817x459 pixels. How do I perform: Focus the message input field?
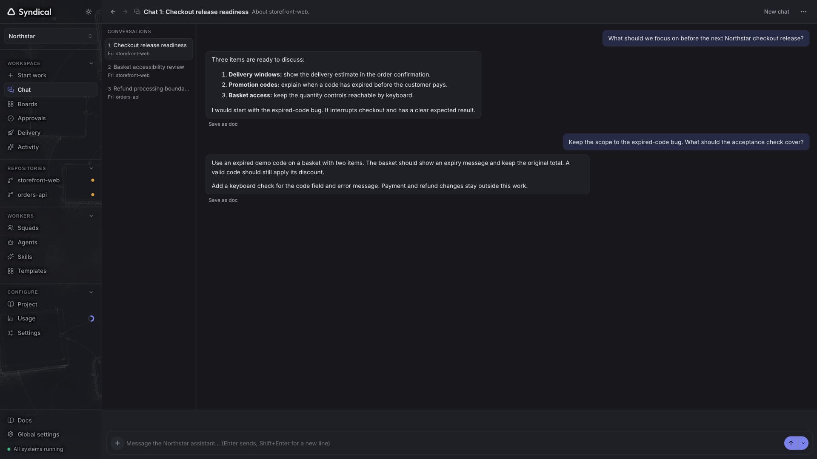[x=453, y=443]
